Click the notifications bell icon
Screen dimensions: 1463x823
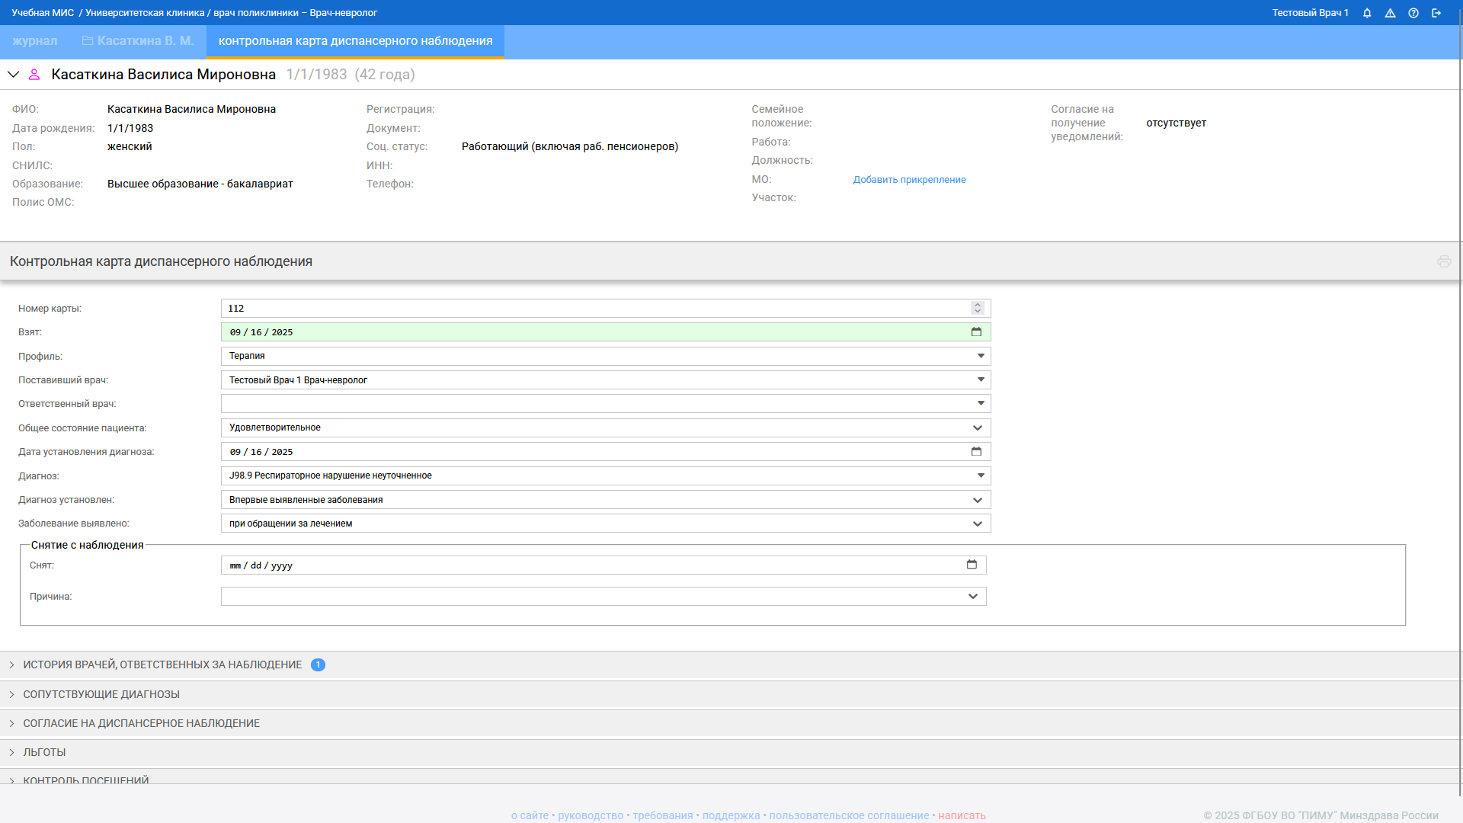point(1367,13)
